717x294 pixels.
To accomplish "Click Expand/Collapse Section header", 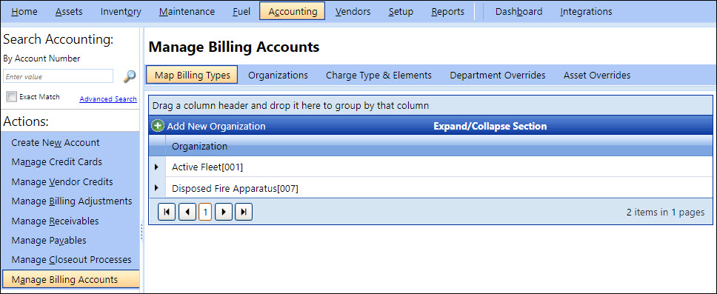I will (490, 126).
